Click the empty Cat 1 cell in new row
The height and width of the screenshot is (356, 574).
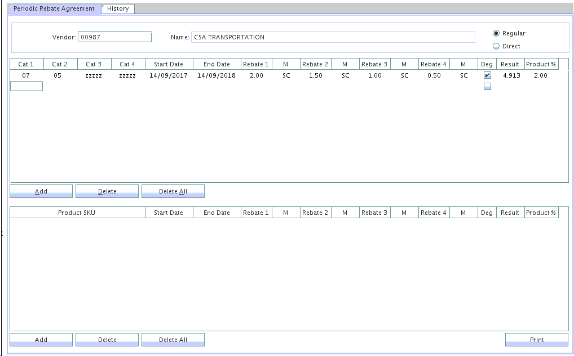pyautogui.click(x=27, y=86)
